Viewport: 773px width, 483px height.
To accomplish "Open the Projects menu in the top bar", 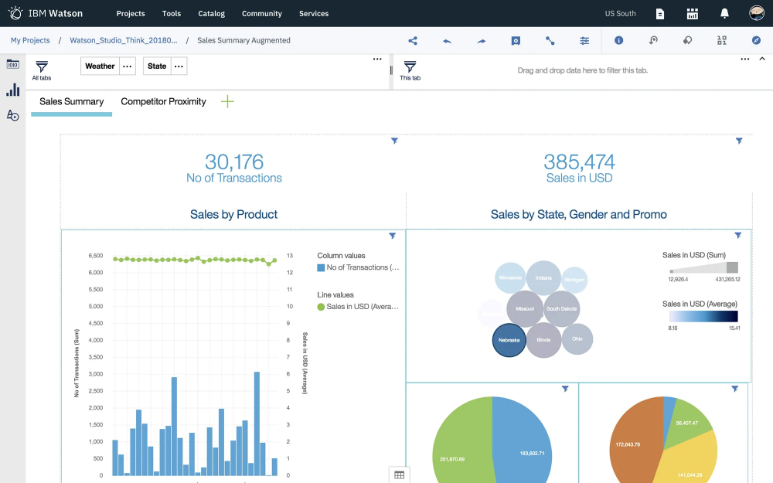I will [x=130, y=13].
